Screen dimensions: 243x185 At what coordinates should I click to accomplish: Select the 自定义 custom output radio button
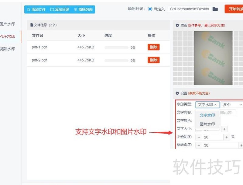[x=150, y=9]
